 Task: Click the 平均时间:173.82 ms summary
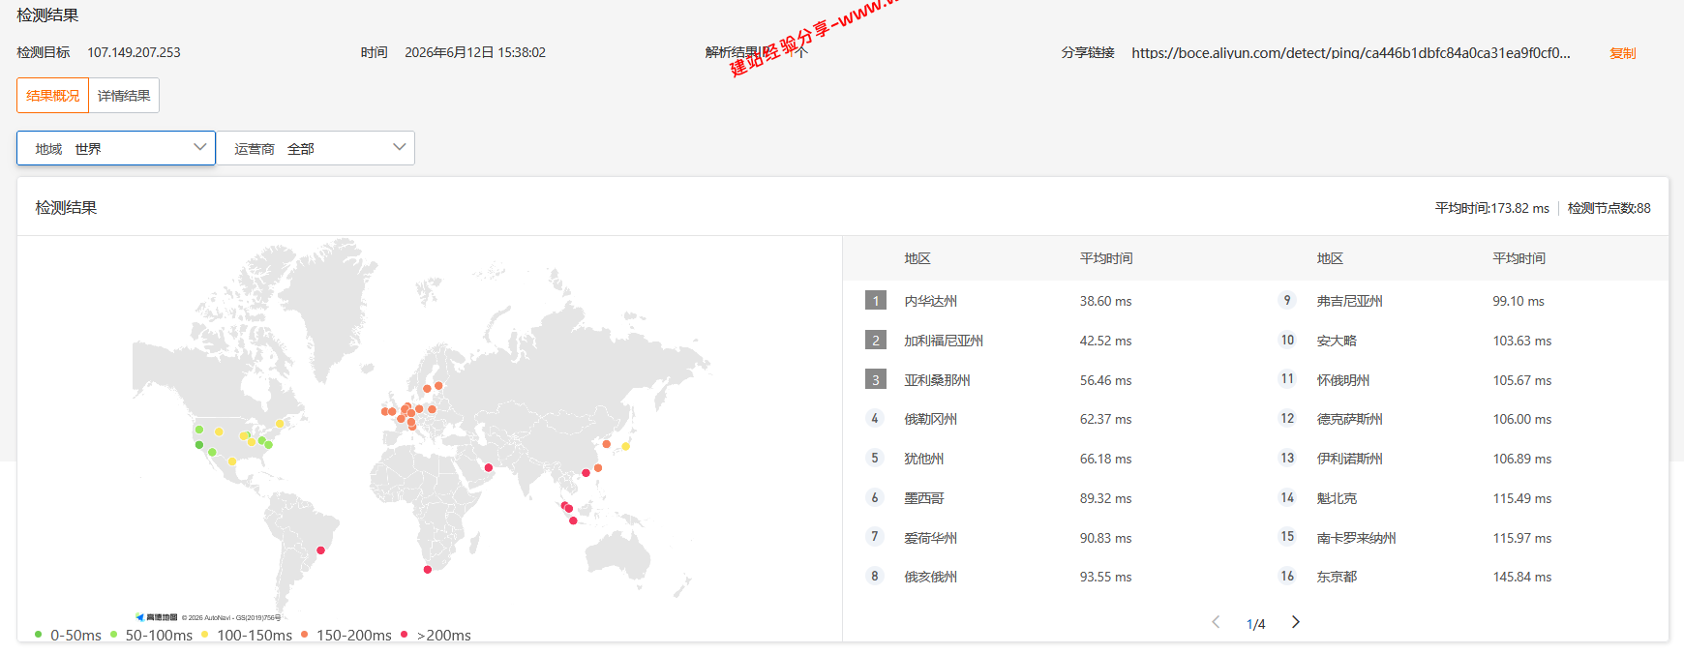[x=1491, y=208]
